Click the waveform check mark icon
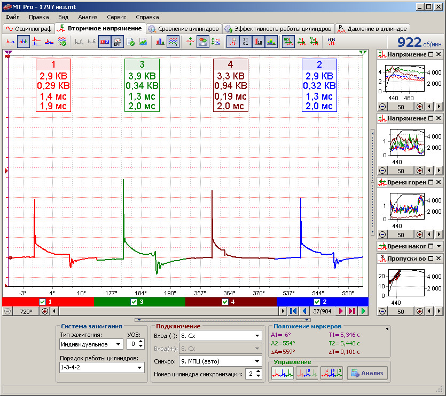This screenshot has width=446, height=396. coord(62,42)
